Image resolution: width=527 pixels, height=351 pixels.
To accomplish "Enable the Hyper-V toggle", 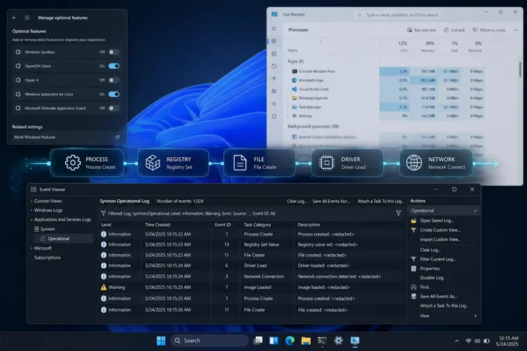I will click(x=114, y=81).
